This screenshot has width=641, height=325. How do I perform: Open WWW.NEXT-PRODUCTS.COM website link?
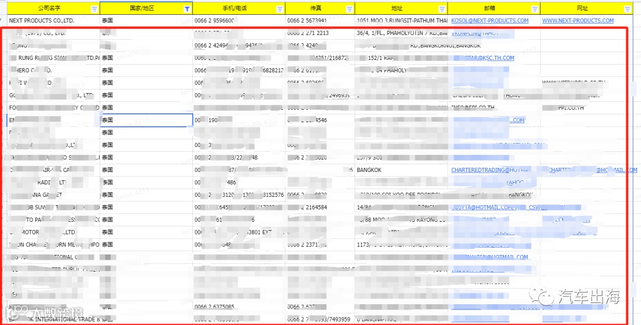[x=577, y=20]
